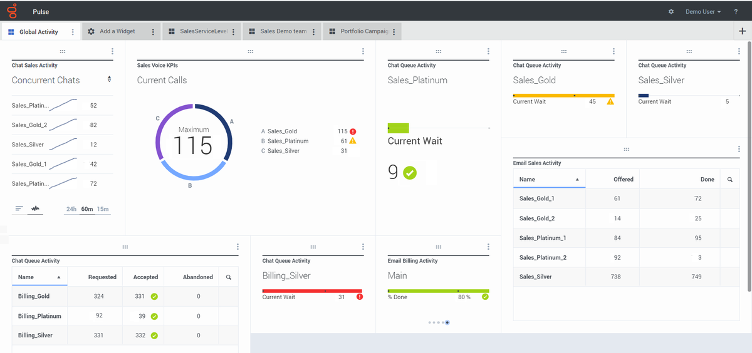
Task: Open the Sales Voice KPIs widget kebab menu
Action: click(x=363, y=51)
